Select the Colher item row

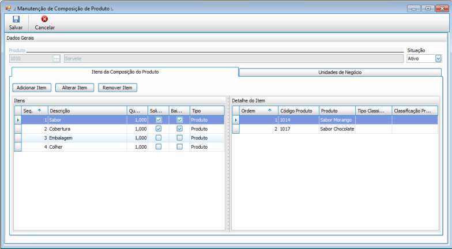tap(119, 146)
